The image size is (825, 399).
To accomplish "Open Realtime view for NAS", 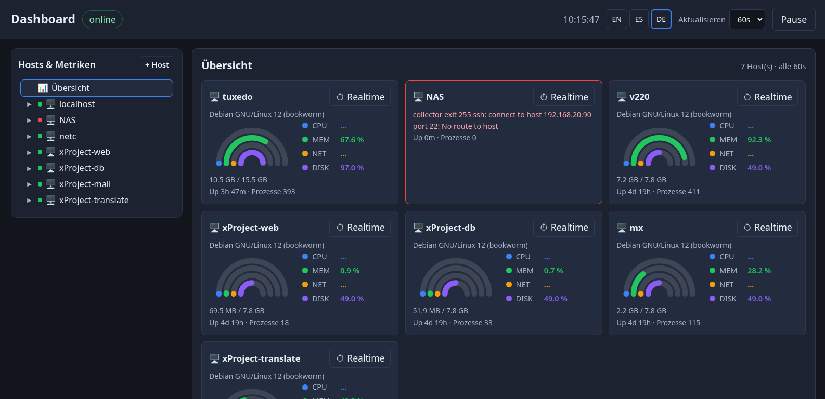I will [x=564, y=97].
